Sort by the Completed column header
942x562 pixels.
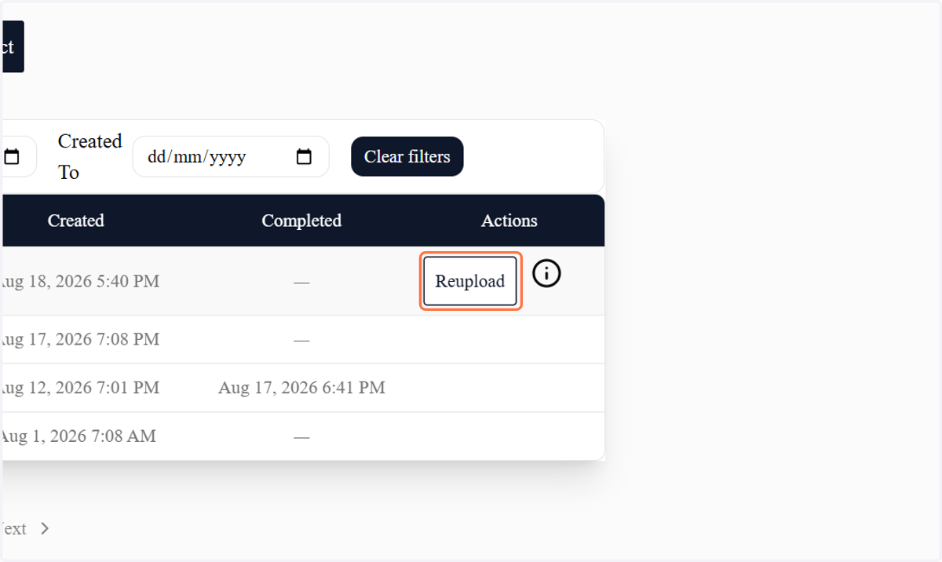coord(301,221)
